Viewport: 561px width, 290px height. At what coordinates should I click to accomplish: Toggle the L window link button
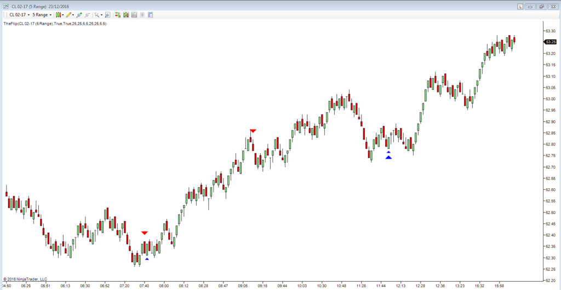520,6
